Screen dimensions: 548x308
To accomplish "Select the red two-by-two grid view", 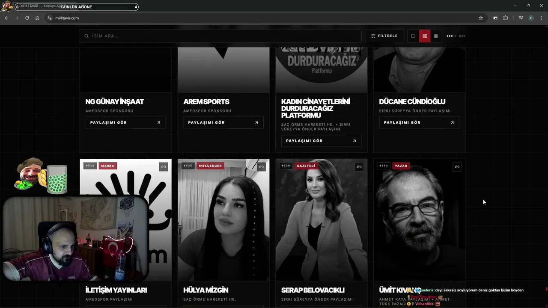I will [425, 36].
